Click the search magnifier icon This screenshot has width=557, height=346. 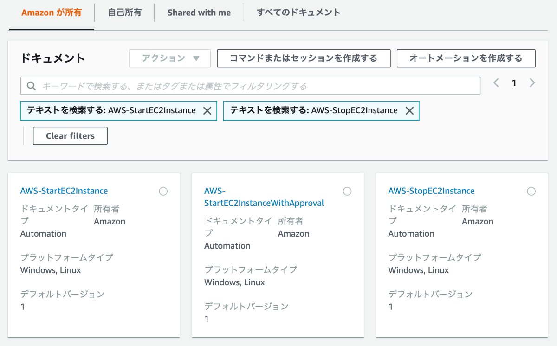32,86
